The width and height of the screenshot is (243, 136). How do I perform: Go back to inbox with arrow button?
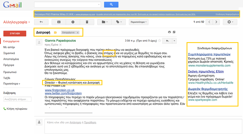pos(41,22)
